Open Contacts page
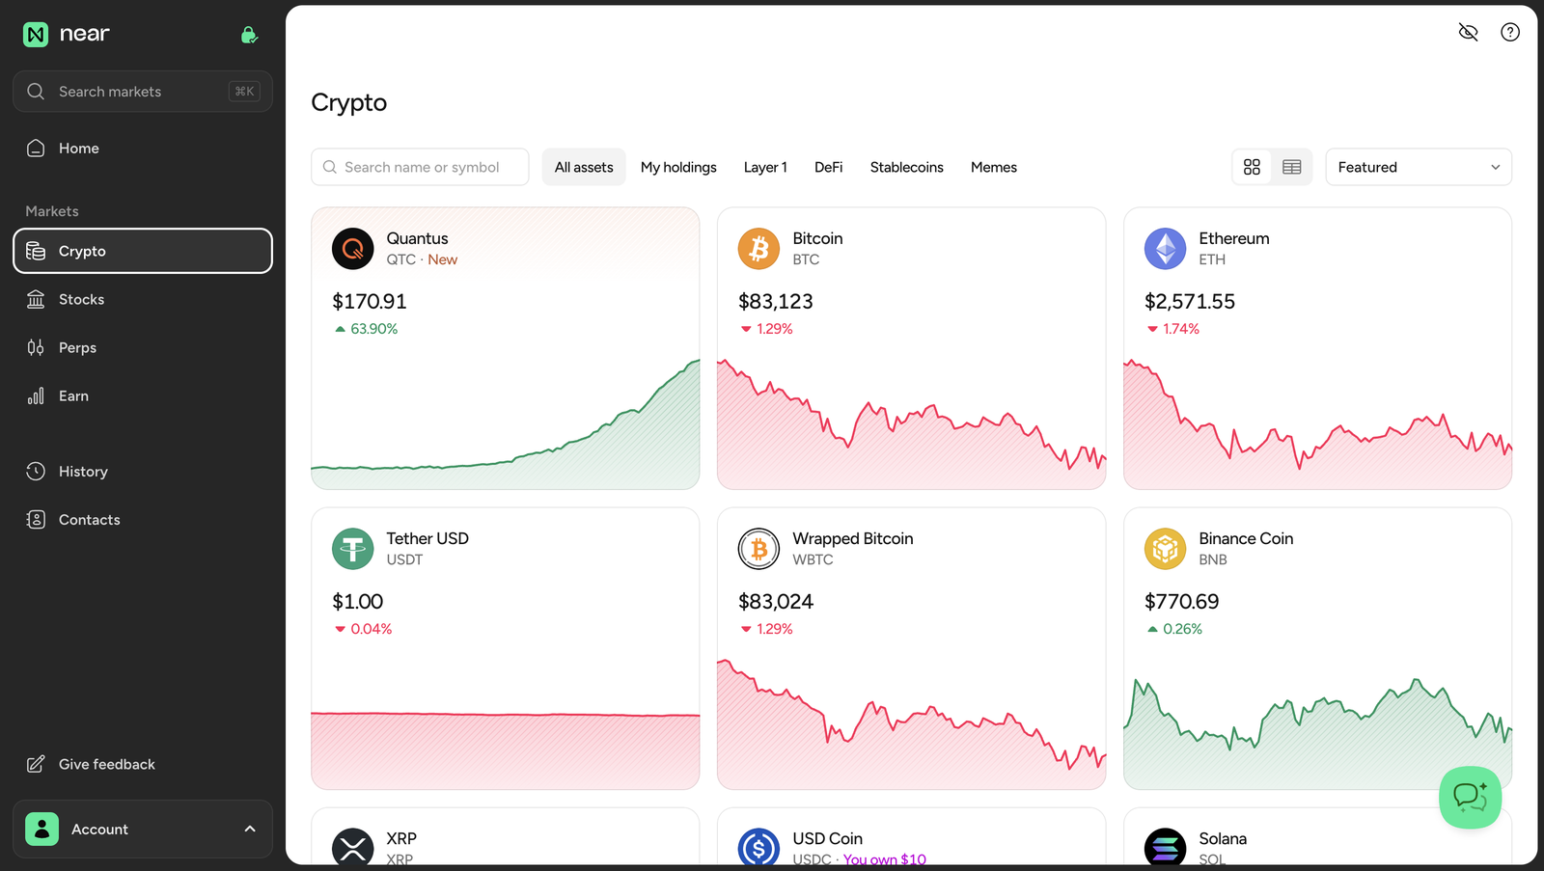This screenshot has width=1544, height=871. coord(143,519)
